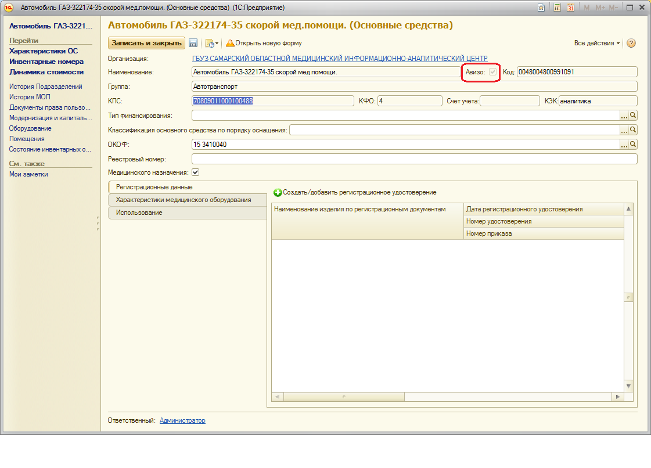
Task: Go to Инвентарные номера in sidebar
Action: point(46,62)
